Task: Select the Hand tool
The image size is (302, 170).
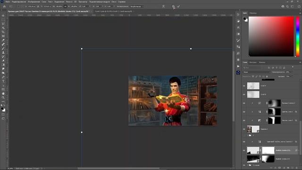Action: (x=3, y=93)
